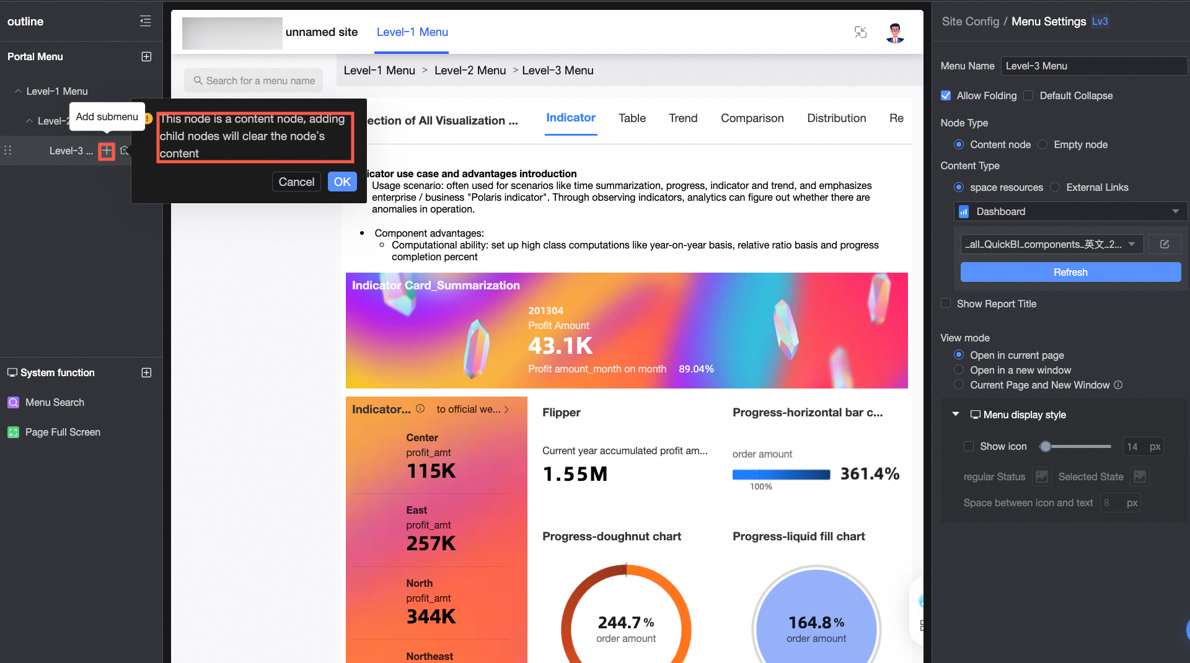Viewport: 1190px width, 663px height.
Task: Click the blue Refresh button
Action: pos(1070,272)
